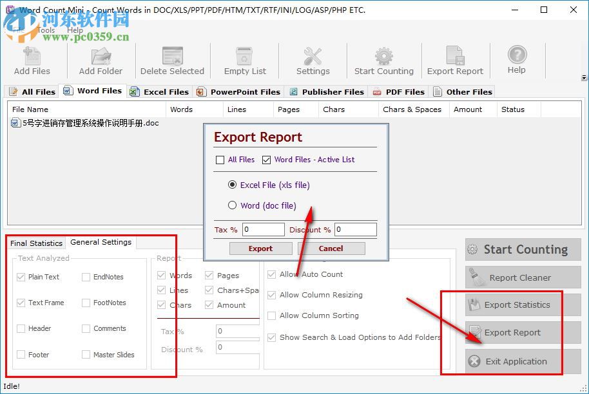Screen dimensions: 589x394
Task: Toggle Show Search & Load Options checkbox
Action: [271, 337]
